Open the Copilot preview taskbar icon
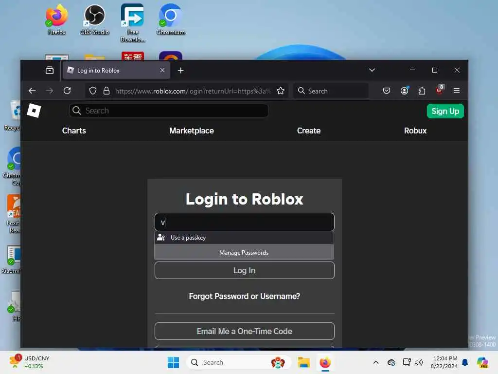Screen dimensions: 498x374 [x=482, y=362]
